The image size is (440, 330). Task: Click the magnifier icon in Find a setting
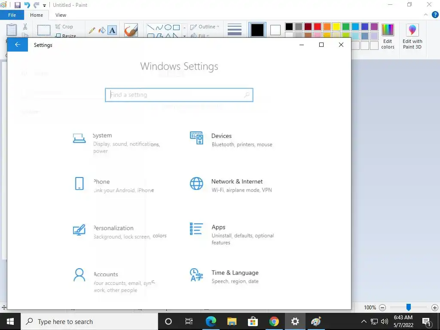tap(247, 95)
